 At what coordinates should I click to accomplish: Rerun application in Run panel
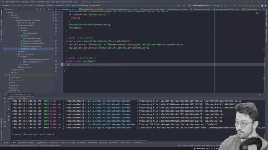pyautogui.click(x=5, y=98)
